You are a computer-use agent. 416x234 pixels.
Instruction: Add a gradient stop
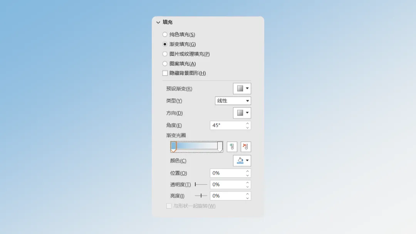point(232,146)
